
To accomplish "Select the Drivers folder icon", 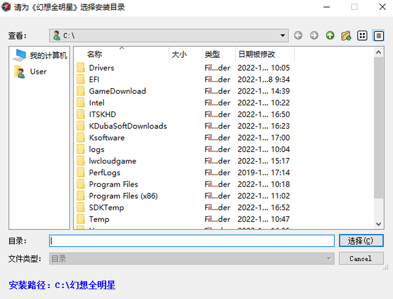I will tap(81, 68).
